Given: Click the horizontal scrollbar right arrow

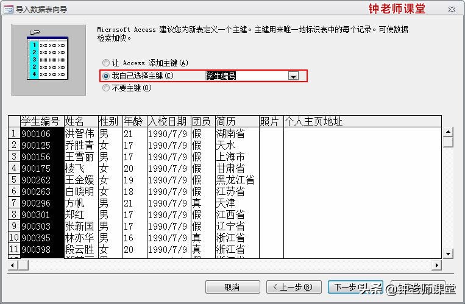Looking at the screenshot, I should tap(436, 265).
